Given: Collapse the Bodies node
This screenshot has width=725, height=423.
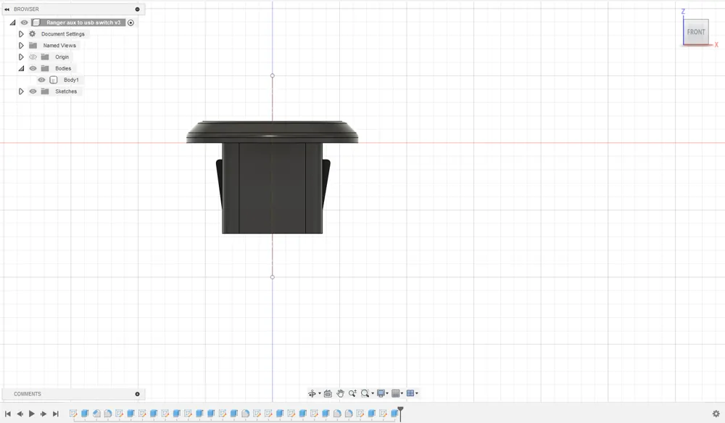Looking at the screenshot, I should 21,68.
